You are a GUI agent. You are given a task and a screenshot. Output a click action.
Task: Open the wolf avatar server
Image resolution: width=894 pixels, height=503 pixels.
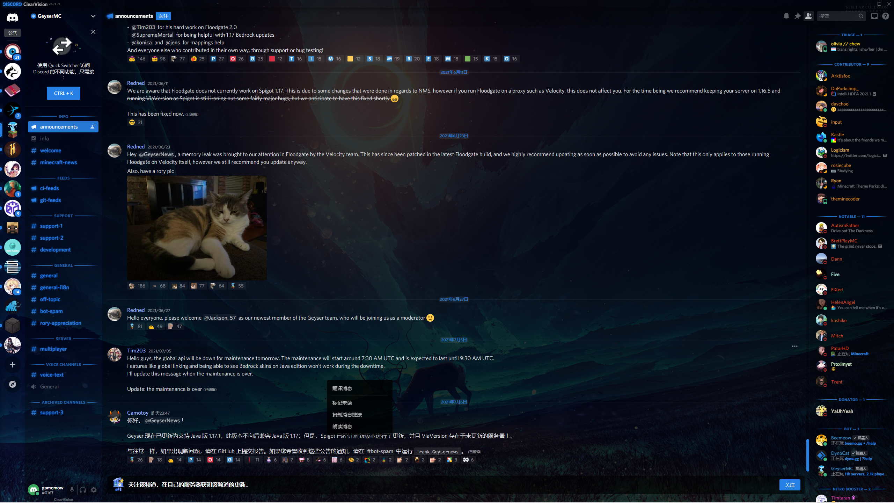pos(13,71)
